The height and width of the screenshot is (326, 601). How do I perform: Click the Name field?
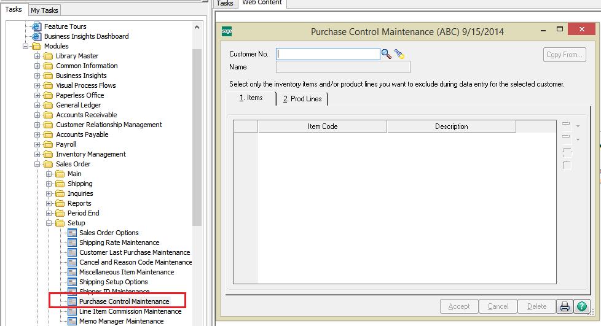pos(343,67)
